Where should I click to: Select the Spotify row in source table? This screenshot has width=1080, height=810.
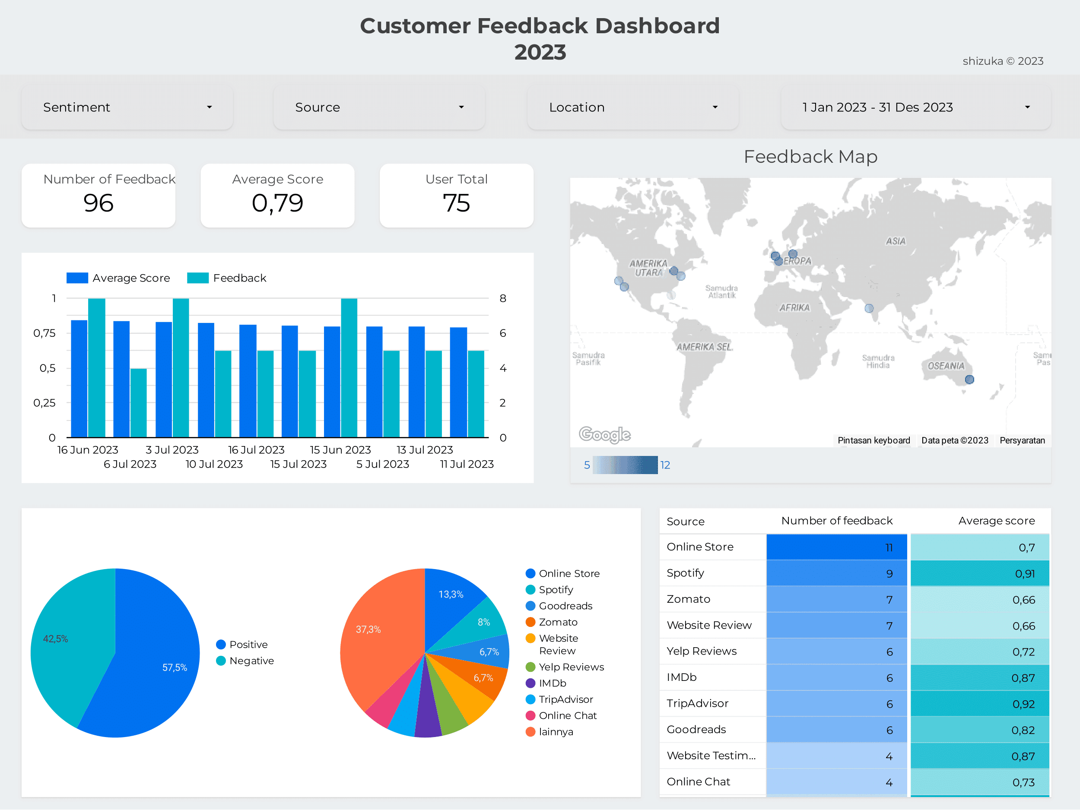(x=685, y=573)
